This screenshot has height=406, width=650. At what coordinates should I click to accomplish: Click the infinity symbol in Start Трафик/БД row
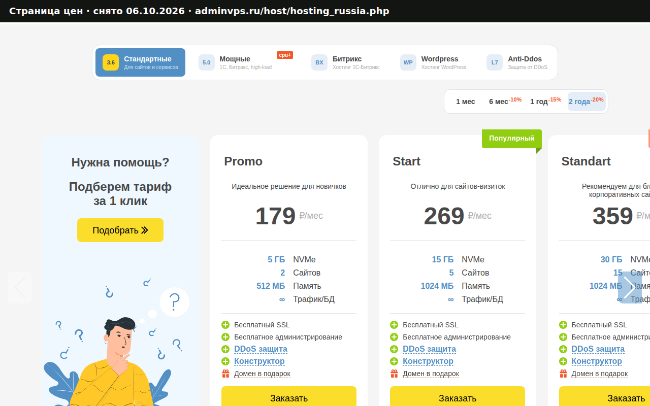point(450,299)
